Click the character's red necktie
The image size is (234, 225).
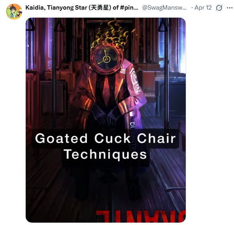(x=106, y=90)
